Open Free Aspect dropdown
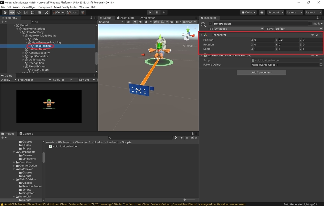 point(34,80)
